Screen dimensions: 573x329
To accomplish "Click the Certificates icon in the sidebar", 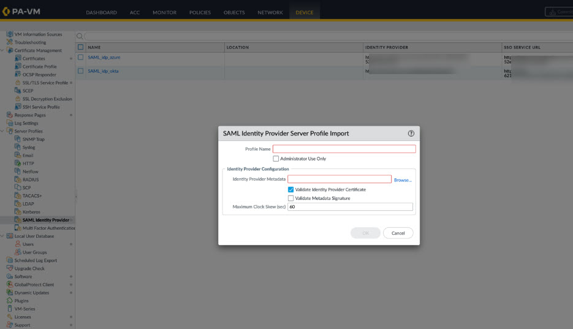I will (x=18, y=58).
